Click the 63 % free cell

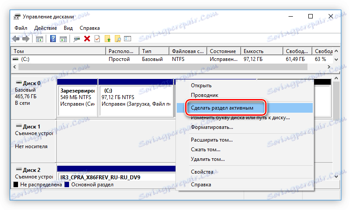click(x=321, y=59)
